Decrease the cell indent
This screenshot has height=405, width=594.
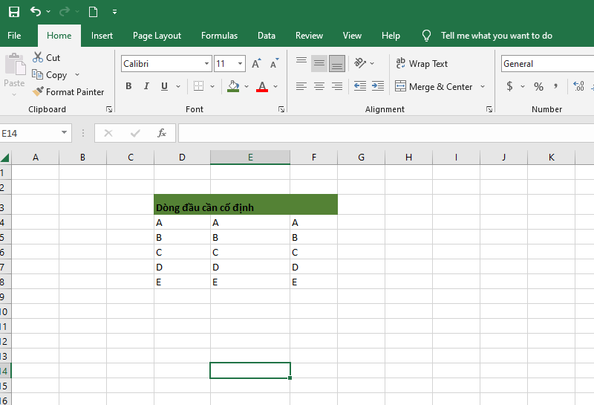[360, 86]
